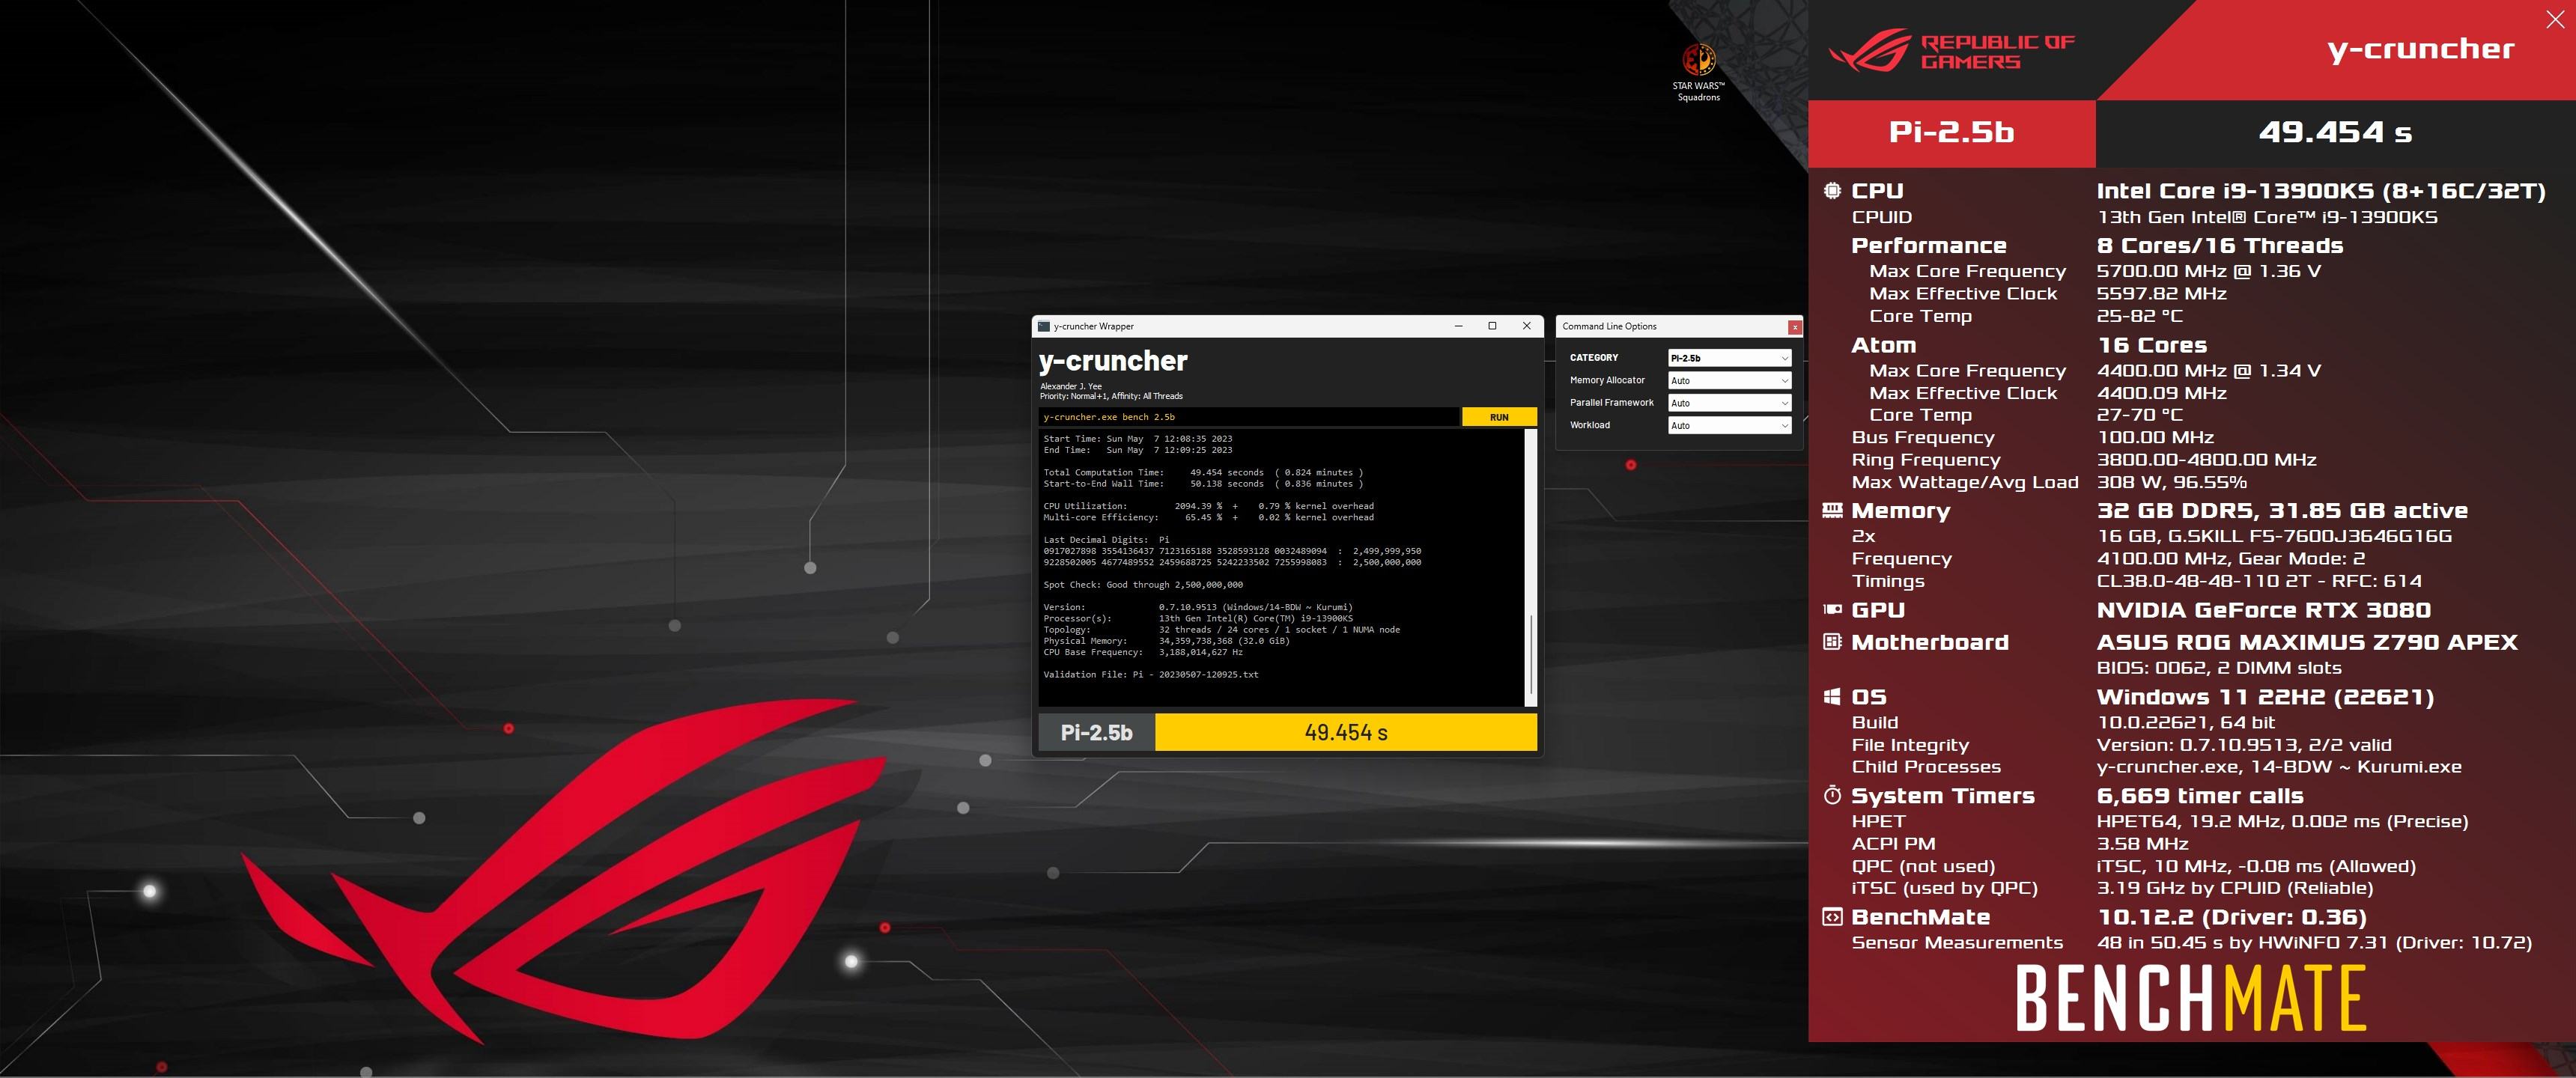Click '5597.82 MHz' max effective clock value
The image size is (2576, 1078).
[2162, 294]
